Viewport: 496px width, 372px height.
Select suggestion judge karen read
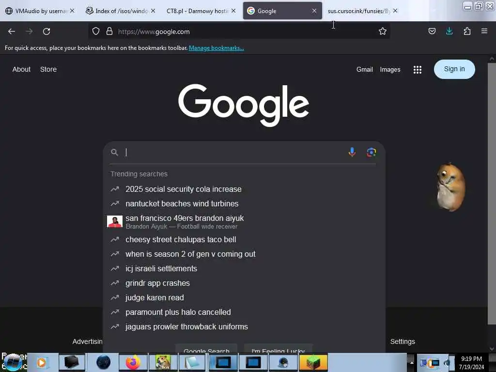tap(155, 298)
